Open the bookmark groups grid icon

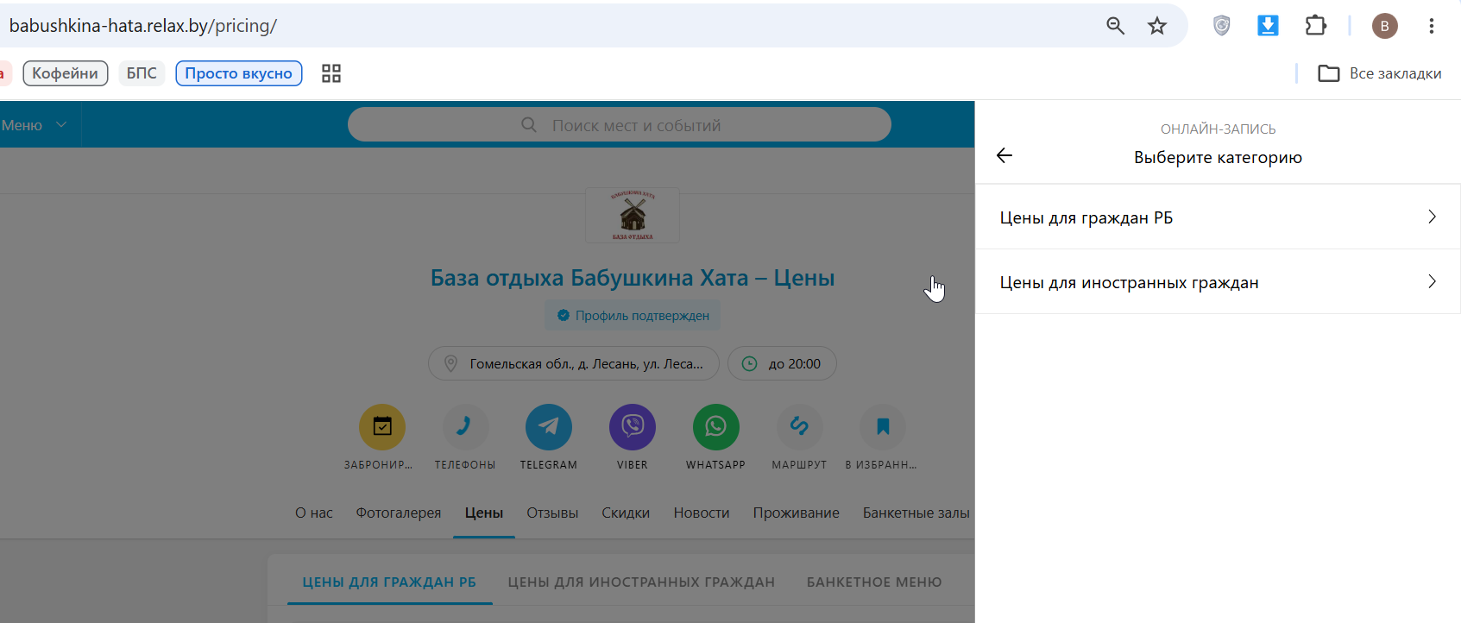coord(331,73)
